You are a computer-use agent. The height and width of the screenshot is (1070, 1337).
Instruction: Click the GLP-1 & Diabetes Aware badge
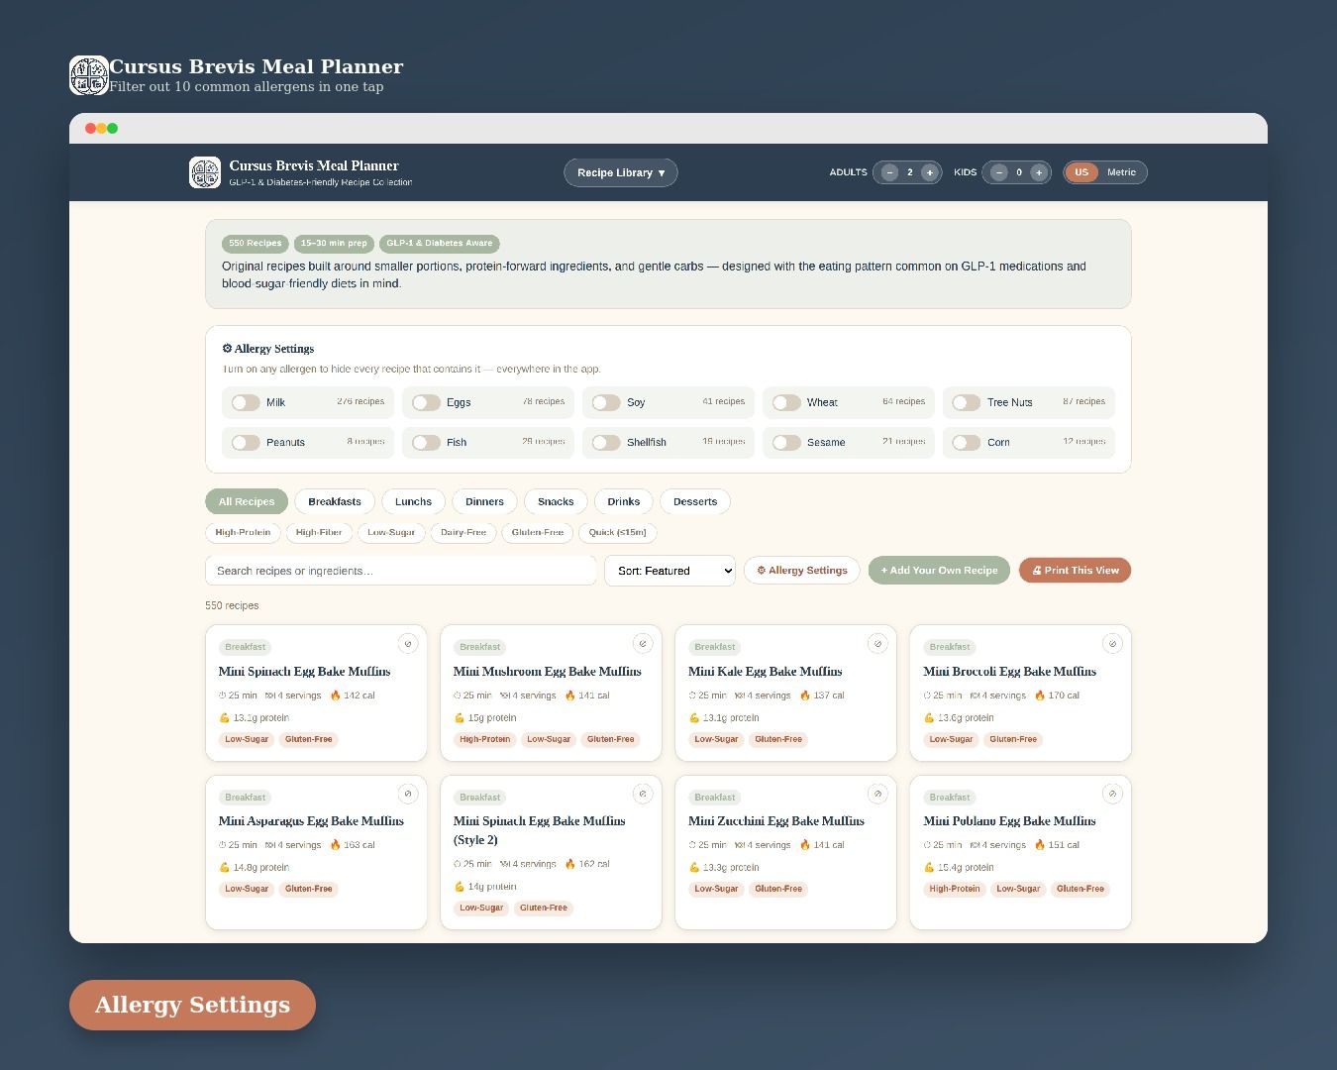[440, 244]
